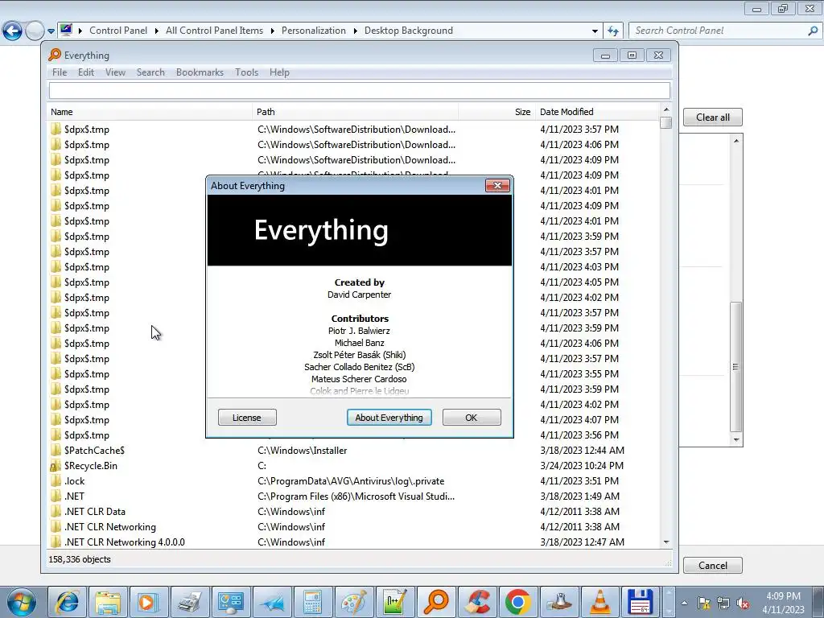Click the Control Panel search magnifier icon
Viewport: 824px width, 618px height.
click(813, 31)
